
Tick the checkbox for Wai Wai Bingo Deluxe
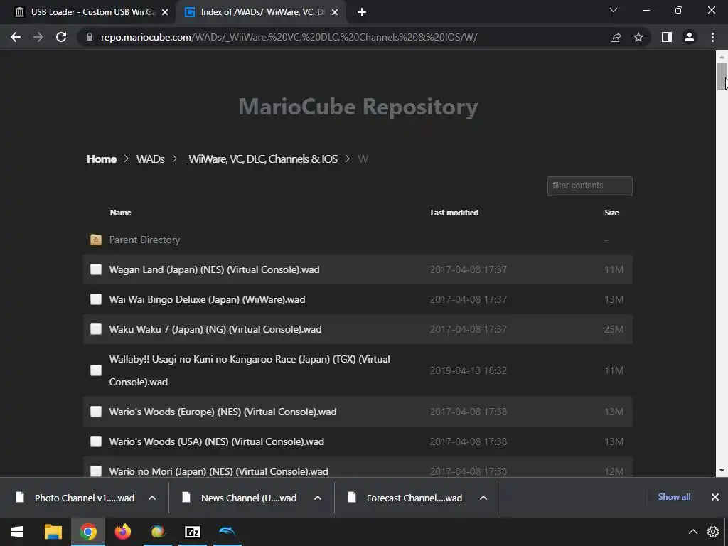pyautogui.click(x=96, y=299)
